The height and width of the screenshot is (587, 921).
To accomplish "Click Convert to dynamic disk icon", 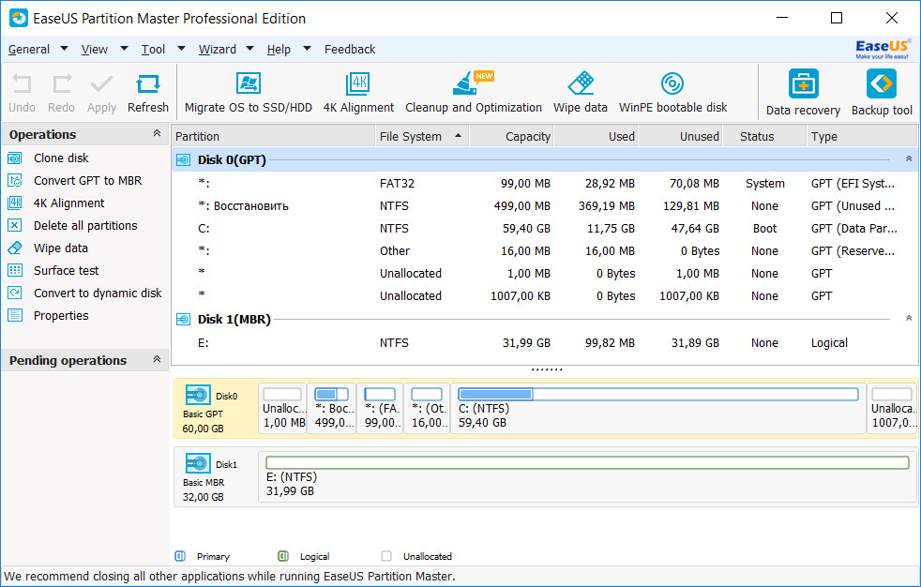I will click(15, 293).
